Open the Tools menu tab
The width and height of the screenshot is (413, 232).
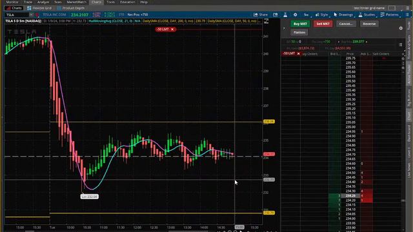click(110, 2)
